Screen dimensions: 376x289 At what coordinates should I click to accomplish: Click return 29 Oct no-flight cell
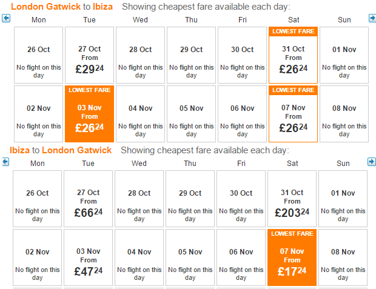[190, 199]
